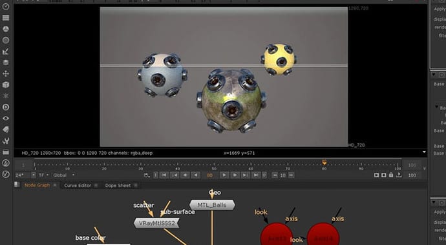Click the yellow ball in the viewer
446x245 pixels.
[279, 60]
